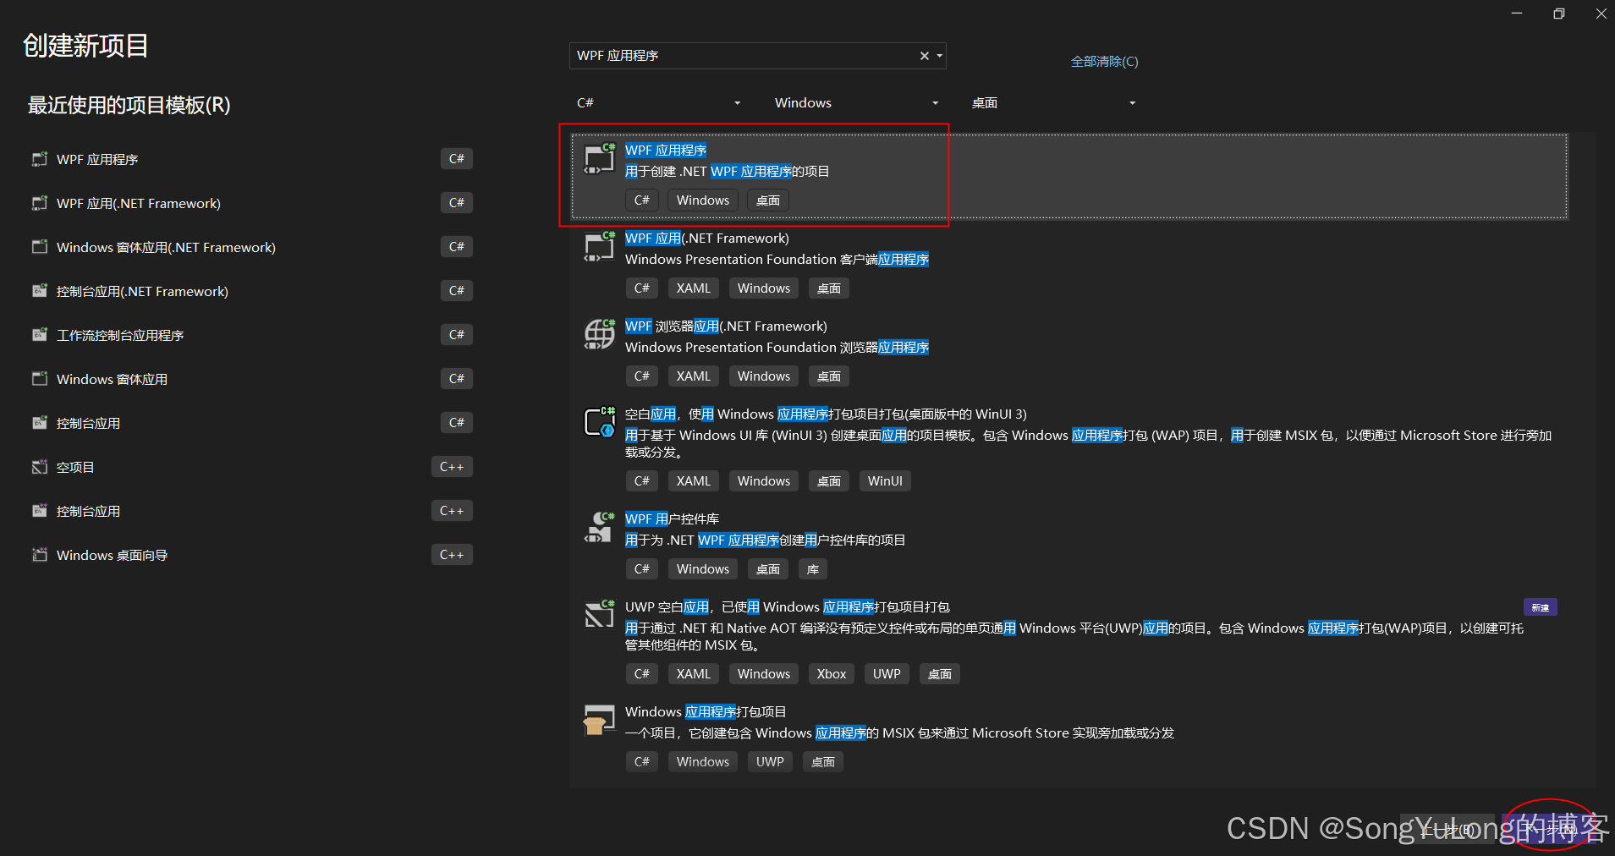Click the 控制台应用(.NET Framework) recent template icon

point(39,291)
